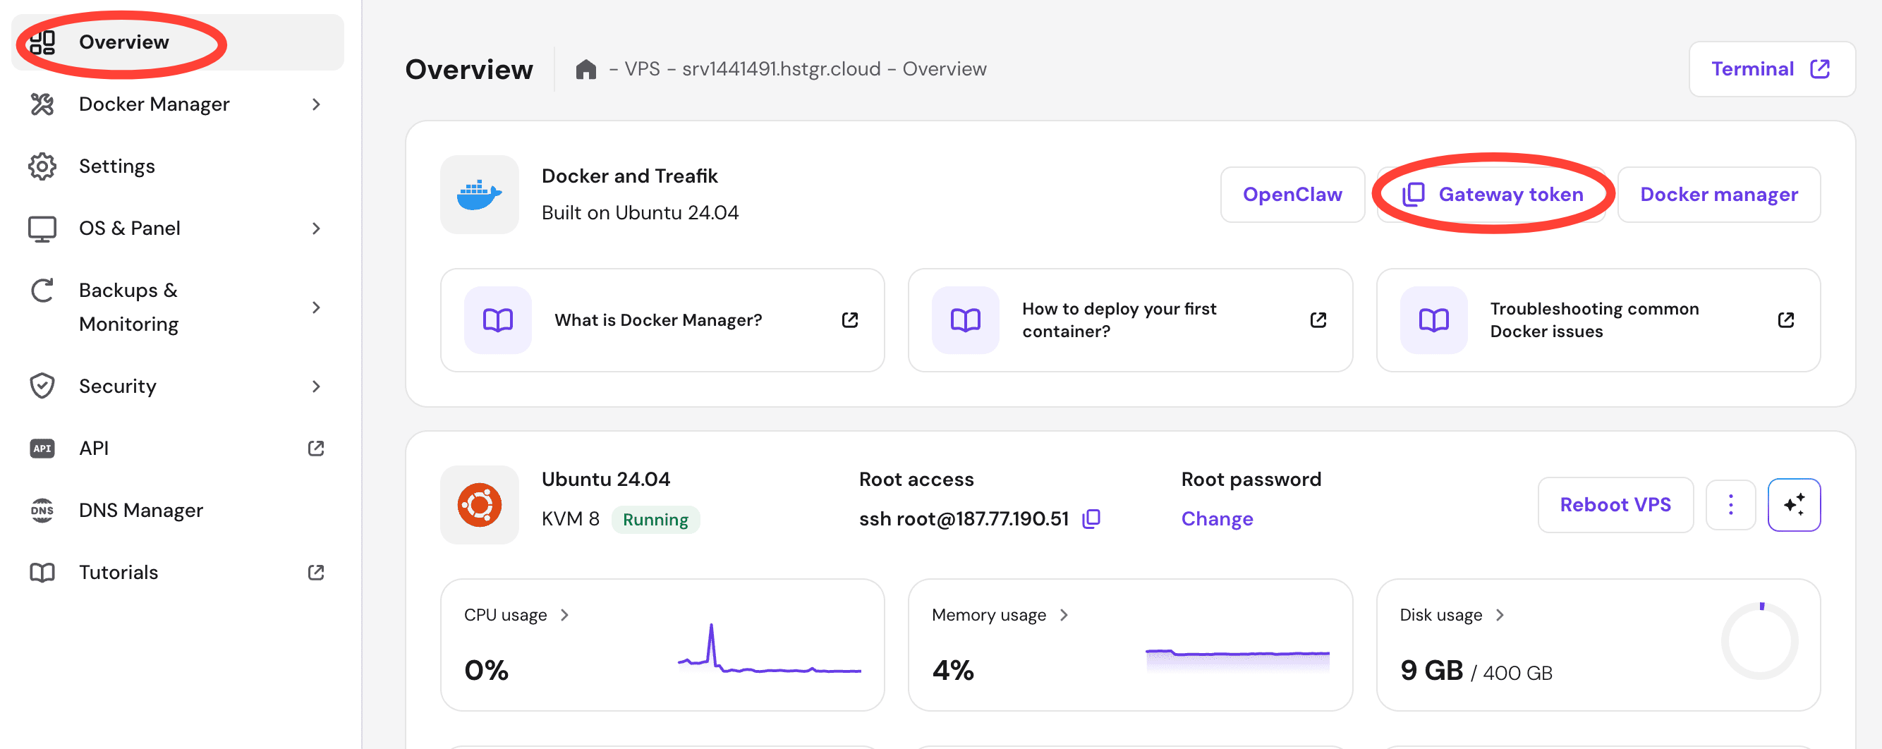Image resolution: width=1882 pixels, height=749 pixels.
Task: Click the CPU usage line chart
Action: pos(770,649)
